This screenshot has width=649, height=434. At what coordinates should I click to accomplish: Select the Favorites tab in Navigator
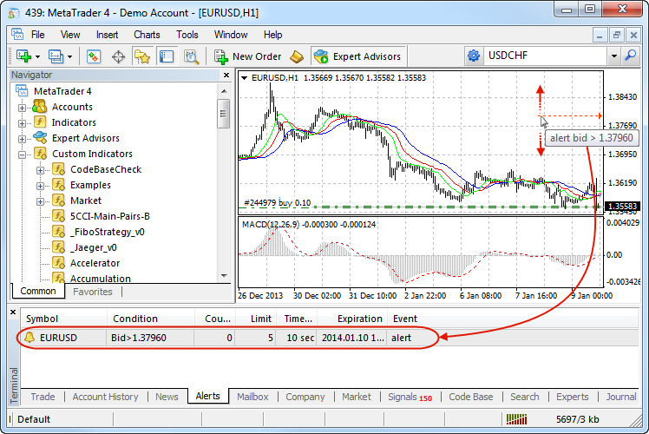(92, 292)
